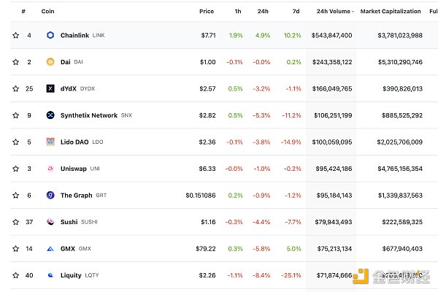Click the dYdX logo icon
The image size is (438, 292).
[50, 88]
